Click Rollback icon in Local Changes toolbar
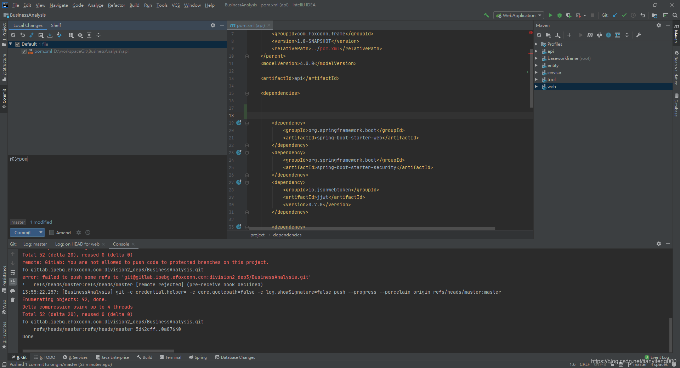The width and height of the screenshot is (680, 368). pyautogui.click(x=22, y=35)
